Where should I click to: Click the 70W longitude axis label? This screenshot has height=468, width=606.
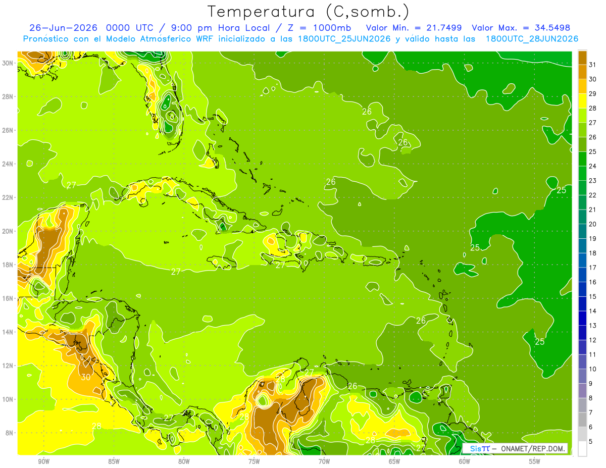324,461
